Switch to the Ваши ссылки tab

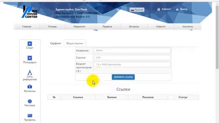pyautogui.click(x=75, y=43)
